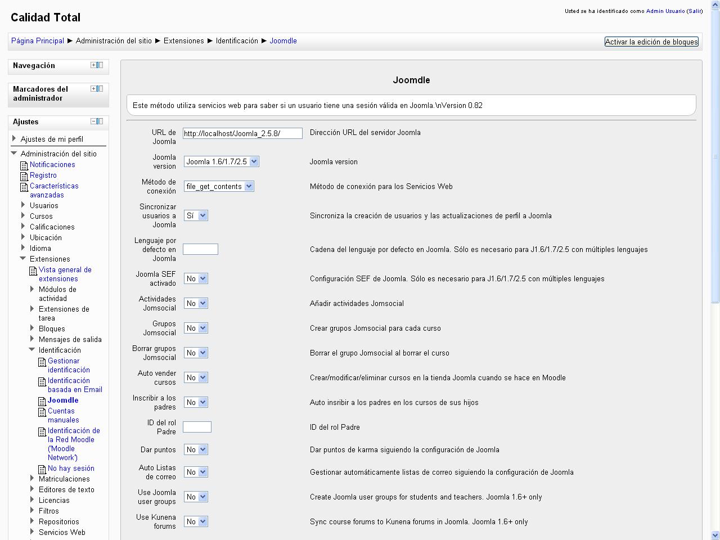The width and height of the screenshot is (720, 540).
Task: Click the page icon next to Cuentas manuales
Action: [x=42, y=412]
